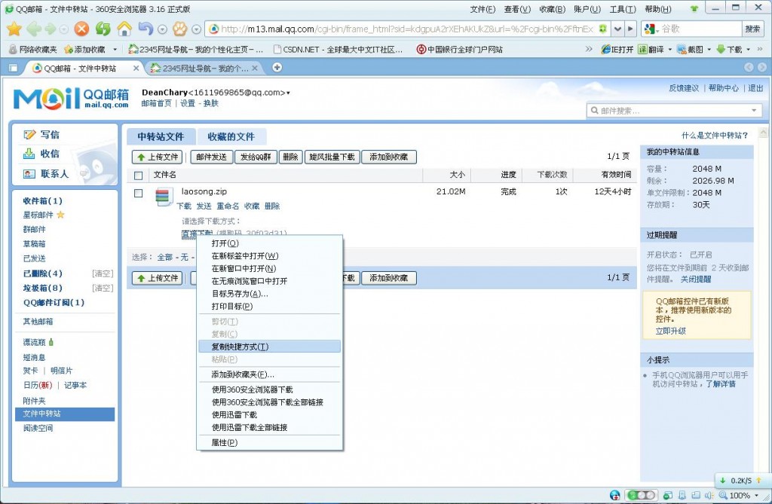Click the Google search engine icon
772x504 pixels.
[x=649, y=29]
